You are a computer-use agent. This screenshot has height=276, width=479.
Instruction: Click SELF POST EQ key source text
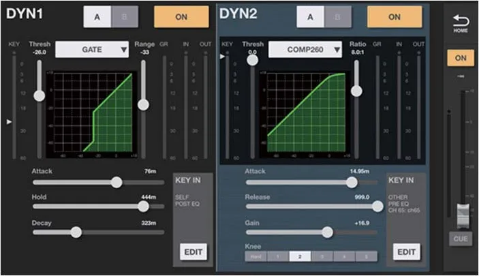click(x=187, y=200)
